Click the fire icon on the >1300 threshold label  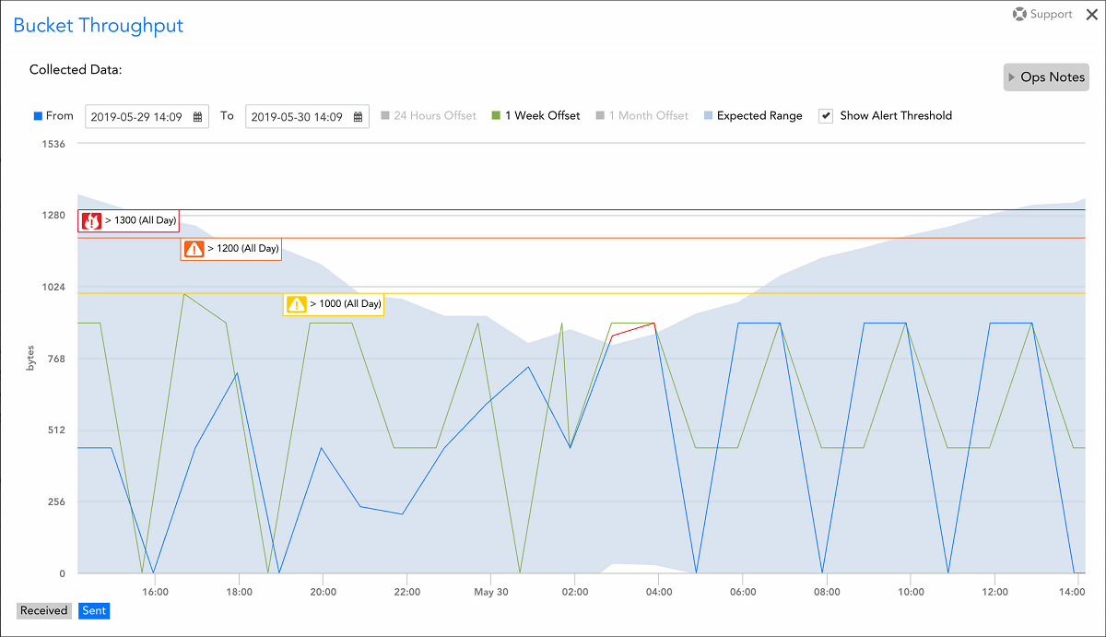[x=90, y=220]
